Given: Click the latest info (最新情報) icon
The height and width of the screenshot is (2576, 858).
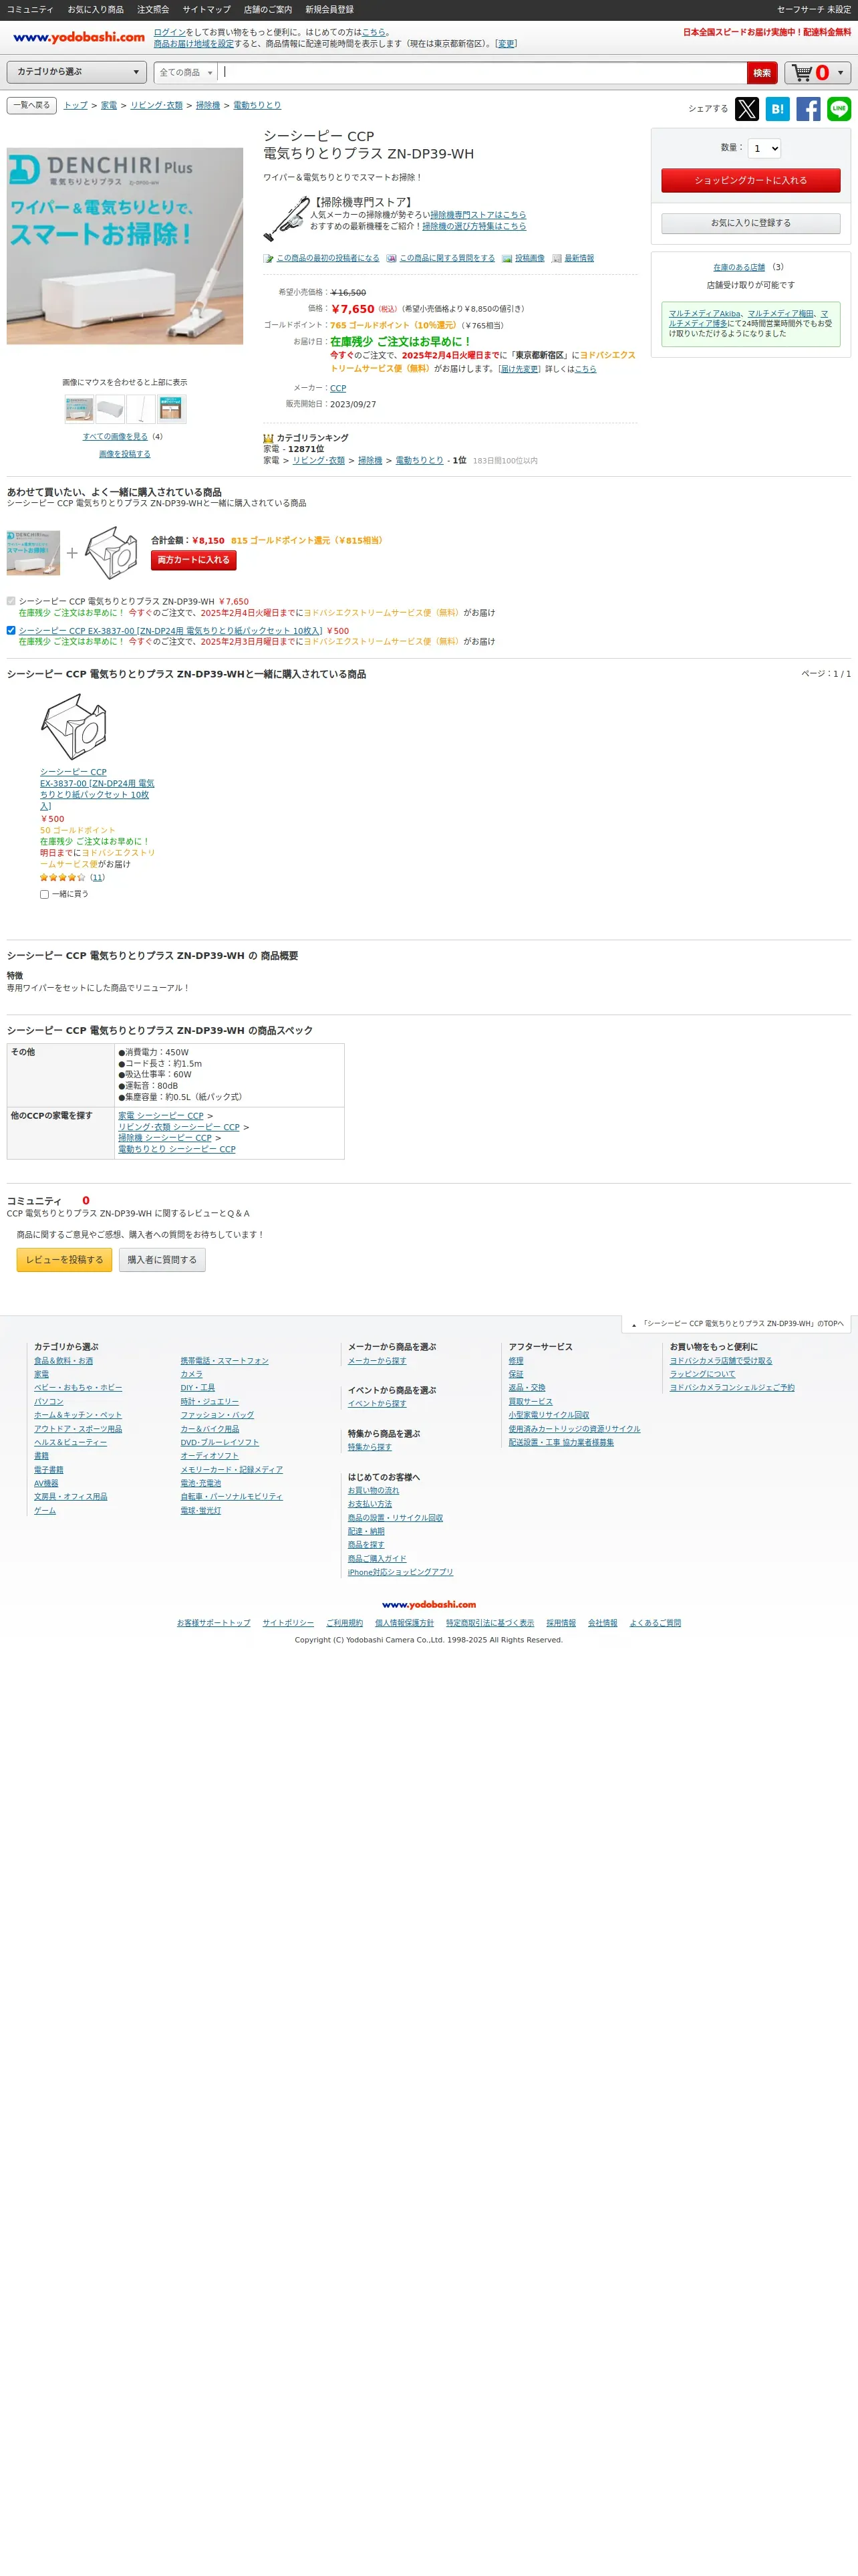Looking at the screenshot, I should pos(557,258).
